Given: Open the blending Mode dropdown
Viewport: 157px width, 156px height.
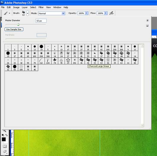Looking at the screenshot, I should (x=52, y=13).
